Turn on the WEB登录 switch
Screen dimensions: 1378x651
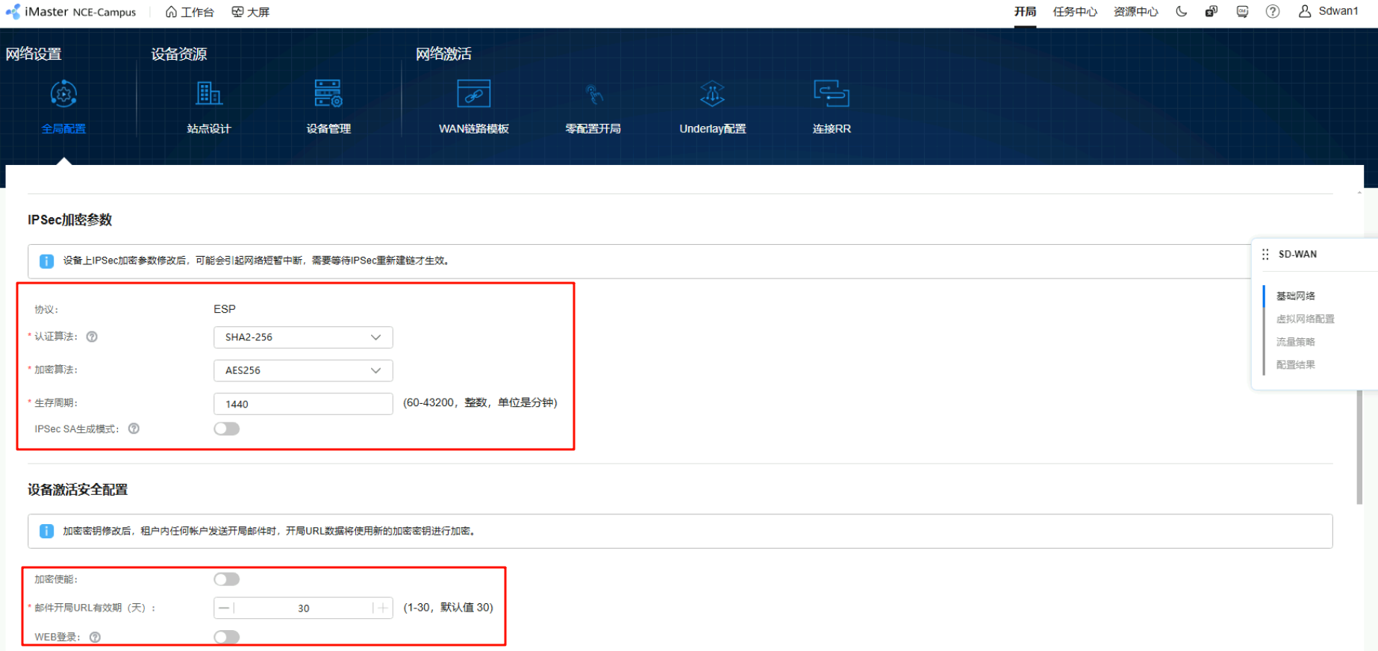click(x=226, y=637)
